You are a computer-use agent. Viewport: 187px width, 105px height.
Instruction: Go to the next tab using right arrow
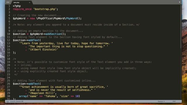9,2
